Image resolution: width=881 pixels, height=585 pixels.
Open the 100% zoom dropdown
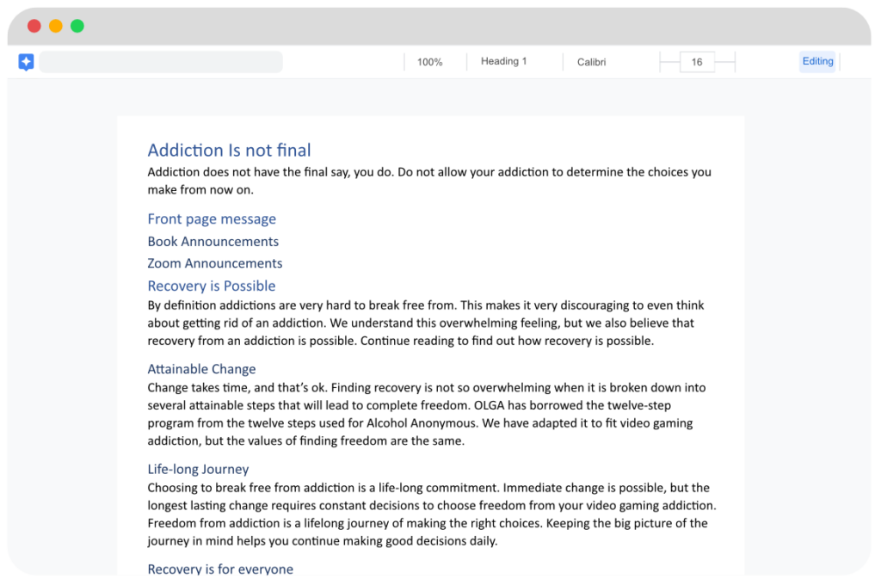[430, 62]
